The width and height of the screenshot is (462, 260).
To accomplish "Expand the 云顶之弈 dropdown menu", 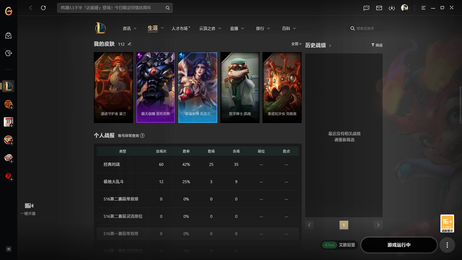I will [x=220, y=29].
